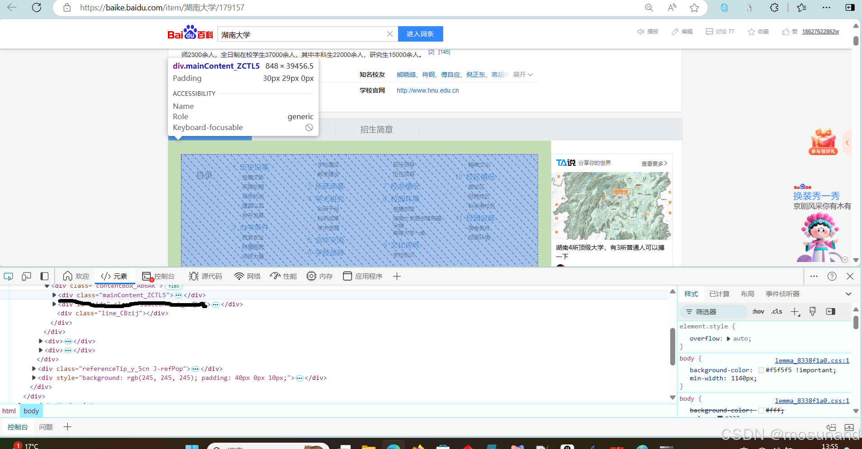Toggle :hov element state panel
The width and height of the screenshot is (862, 449).
(x=758, y=312)
